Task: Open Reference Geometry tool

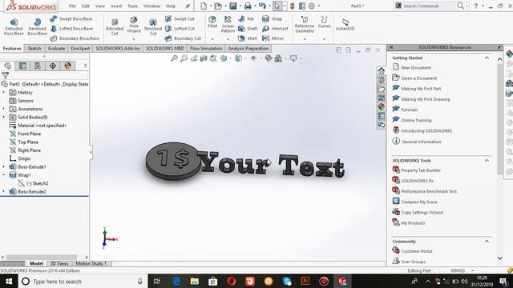Action: click(x=305, y=25)
